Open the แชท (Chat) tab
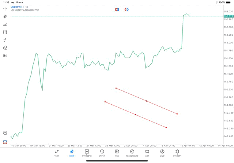The width and height of the screenshot is (234, 163). 147,153
